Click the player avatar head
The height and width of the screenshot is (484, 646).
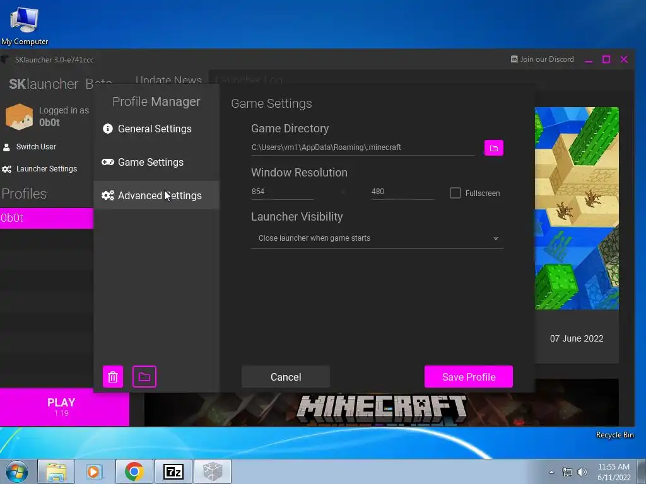pos(19,117)
